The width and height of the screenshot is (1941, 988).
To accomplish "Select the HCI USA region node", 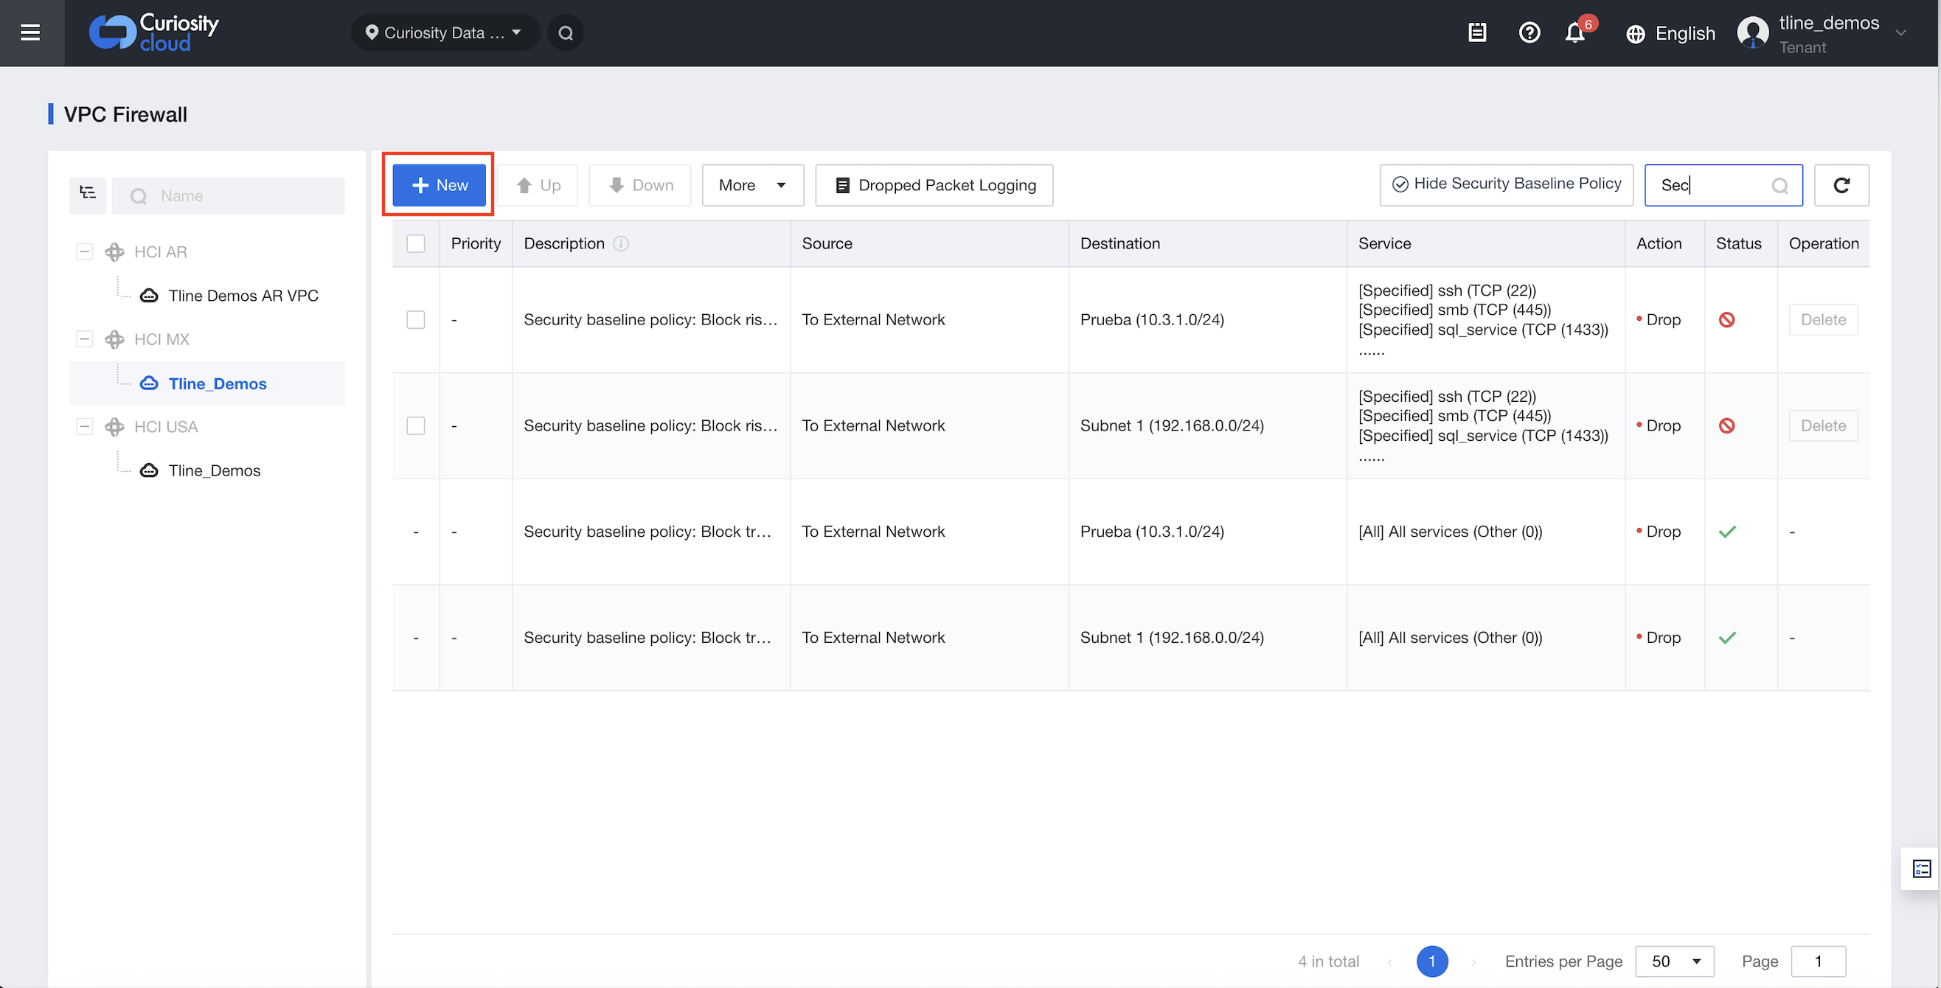I will [x=166, y=427].
